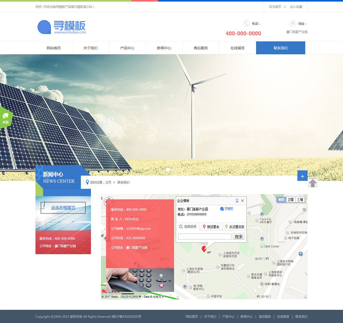Click the 点击在线留言 button in sidebar
Image resolution: width=343 pixels, height=323 pixels.
63,208
